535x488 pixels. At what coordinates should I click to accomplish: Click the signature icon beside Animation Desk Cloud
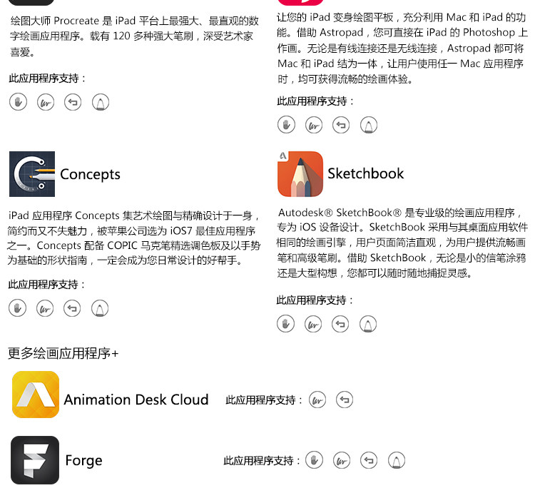click(x=317, y=400)
